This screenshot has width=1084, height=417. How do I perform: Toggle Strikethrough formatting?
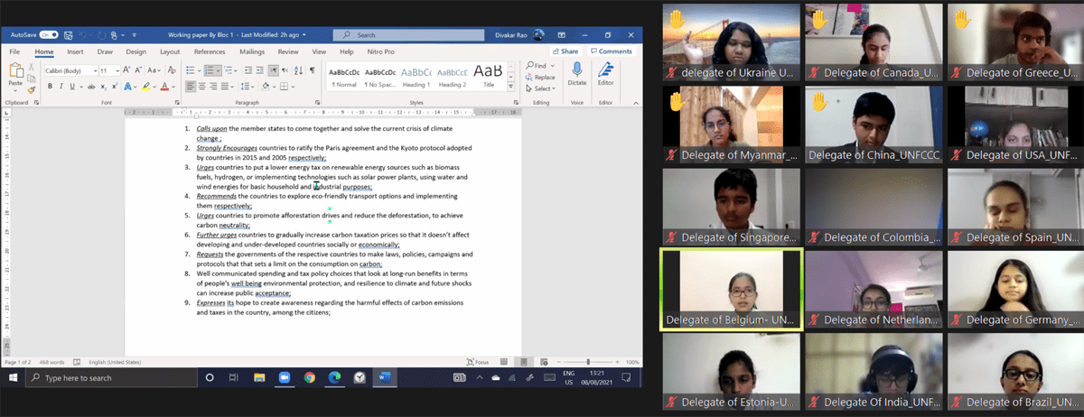[x=91, y=87]
